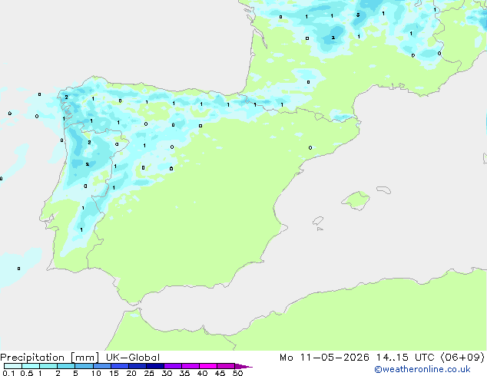This screenshot has height=376, width=487.
Task: Click the date "Mo 11-05-2026"
Action: [x=325, y=358]
